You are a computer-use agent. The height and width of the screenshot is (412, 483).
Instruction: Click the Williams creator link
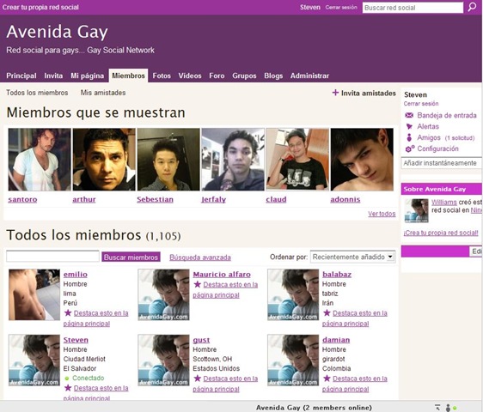tap(443, 203)
